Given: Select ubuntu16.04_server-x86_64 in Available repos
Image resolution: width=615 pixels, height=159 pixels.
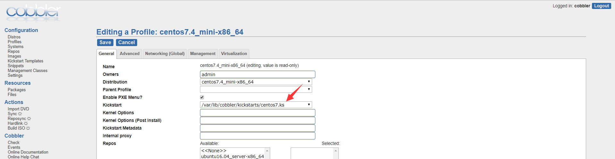Looking at the screenshot, I should coord(232,156).
